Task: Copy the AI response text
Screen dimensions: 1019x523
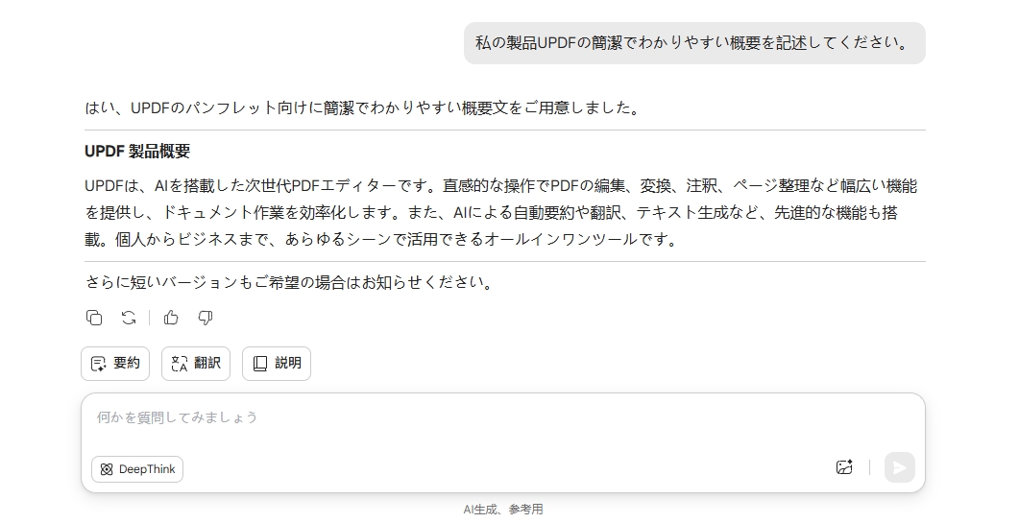Action: (94, 318)
